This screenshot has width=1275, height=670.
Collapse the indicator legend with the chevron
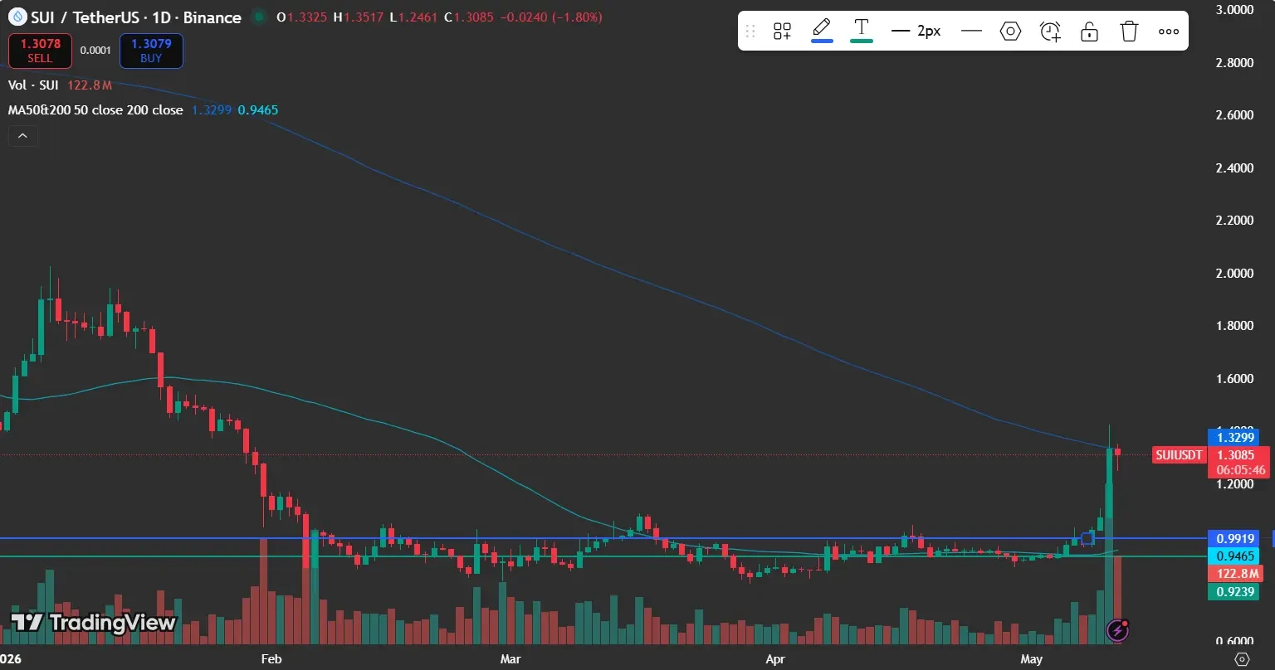coord(22,136)
